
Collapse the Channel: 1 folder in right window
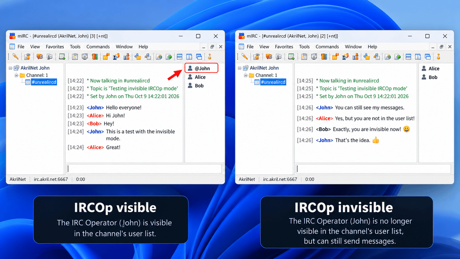click(x=246, y=75)
